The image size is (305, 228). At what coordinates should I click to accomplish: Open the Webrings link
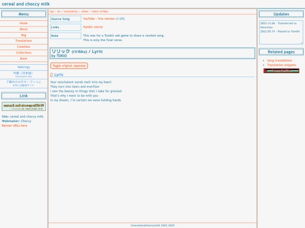(x=24, y=67)
